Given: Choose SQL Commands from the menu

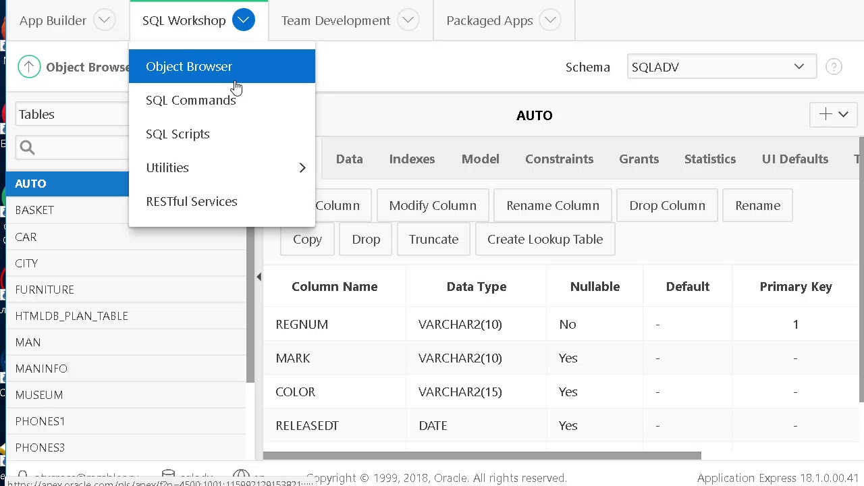Looking at the screenshot, I should pyautogui.click(x=190, y=100).
